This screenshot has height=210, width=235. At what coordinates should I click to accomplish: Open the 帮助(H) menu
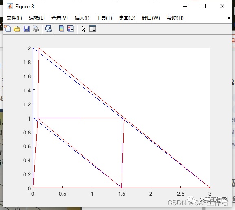point(175,18)
